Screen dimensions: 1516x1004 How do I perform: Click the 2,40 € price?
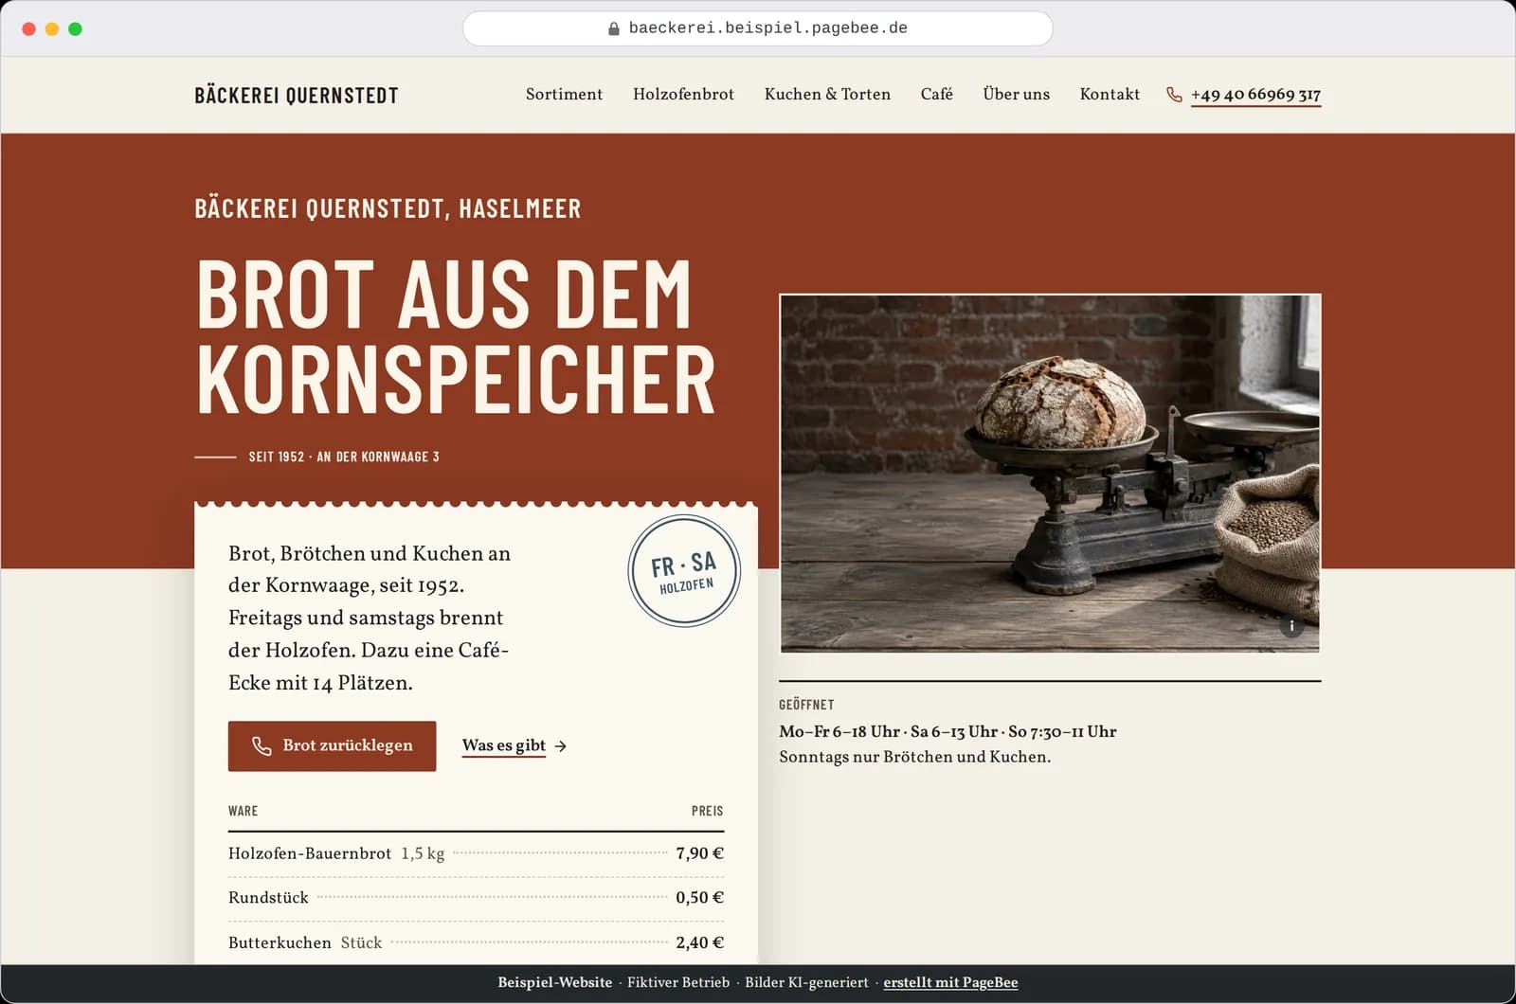pyautogui.click(x=699, y=942)
